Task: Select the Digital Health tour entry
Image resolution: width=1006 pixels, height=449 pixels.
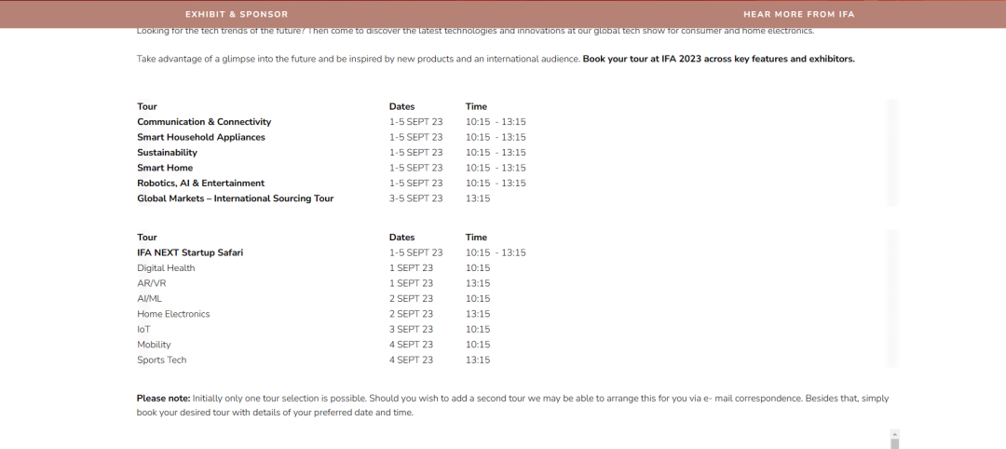Action: pos(166,268)
